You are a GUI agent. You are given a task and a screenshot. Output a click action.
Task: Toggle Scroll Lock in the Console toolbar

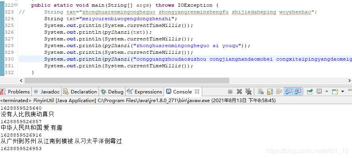pyautogui.click(x=270, y=91)
